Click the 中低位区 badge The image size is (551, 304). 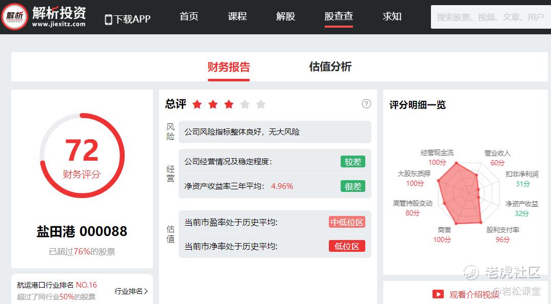[x=347, y=222]
